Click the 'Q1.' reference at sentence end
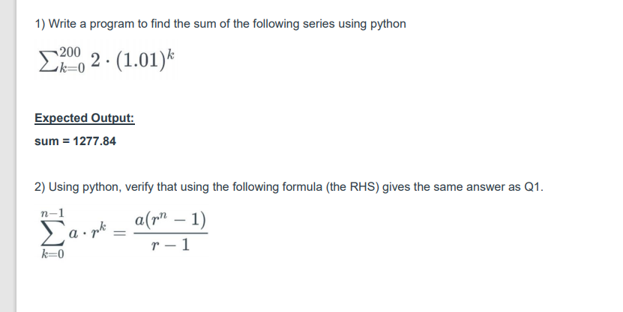The width and height of the screenshot is (623, 312). [534, 187]
